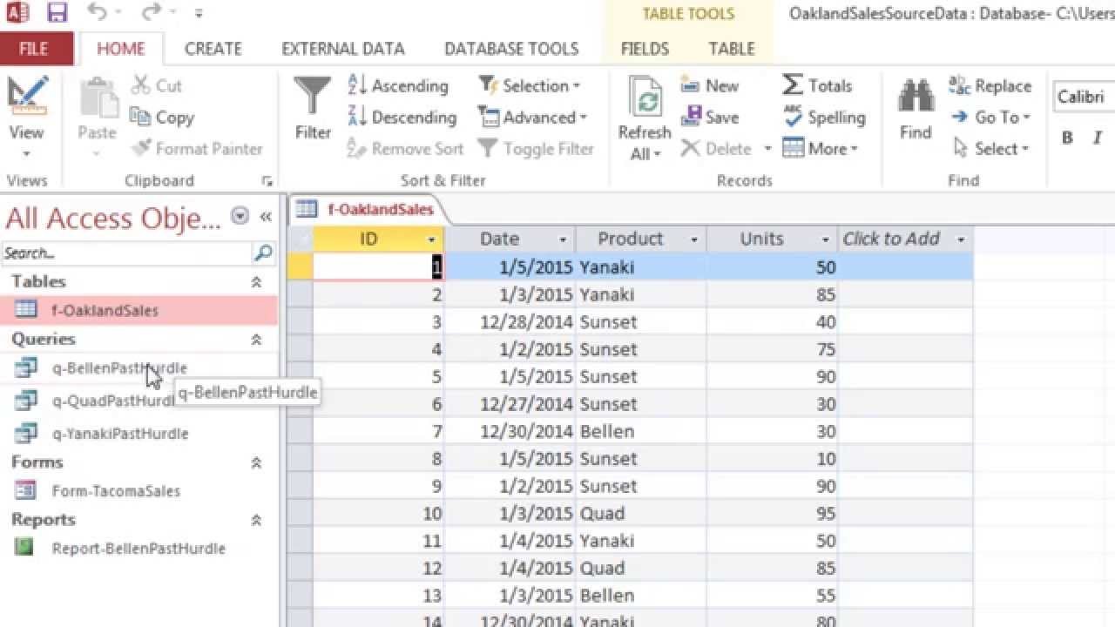Click the Cut scissors button
The height and width of the screenshot is (627, 1115).
(x=157, y=85)
